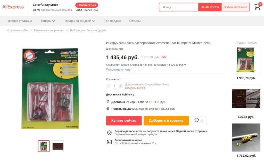Image resolution: width=264 pixels, height=161 pixels.
Task: Open the shopping cart icon
Action: click(x=257, y=7)
